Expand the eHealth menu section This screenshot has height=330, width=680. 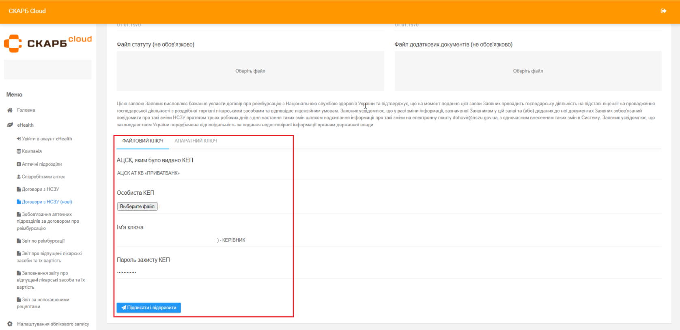[x=25, y=125]
